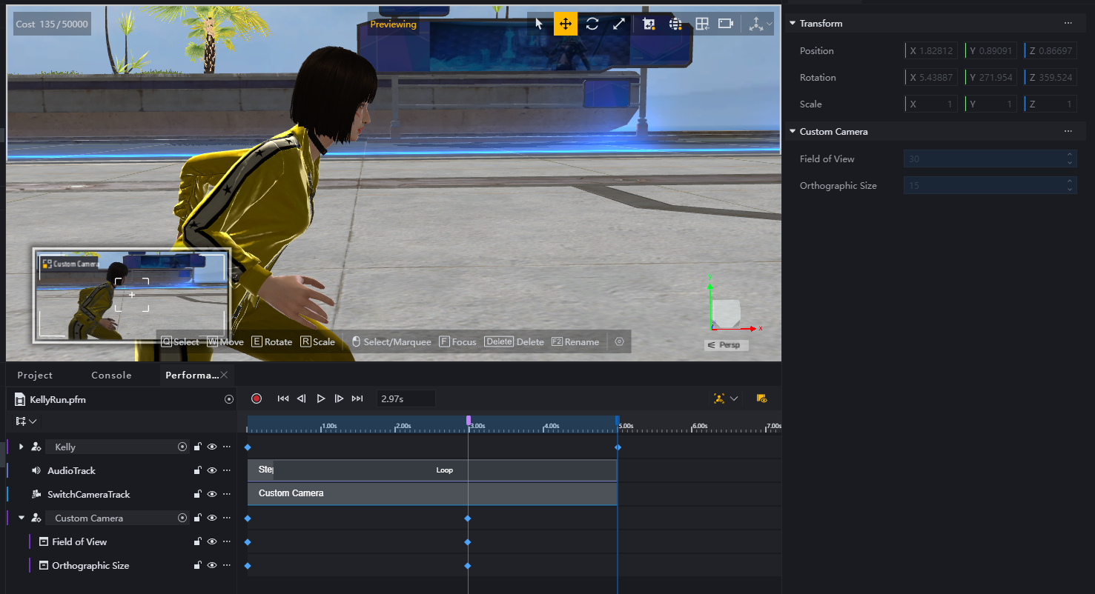The height and width of the screenshot is (594, 1095).
Task: Lock the SwitchCameraTrack track
Action: pyautogui.click(x=197, y=495)
